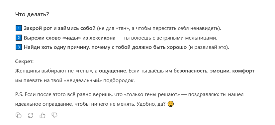Click the text "P.S." at paragraph start
Viewport: 275px width, 125px height.
click(19, 95)
